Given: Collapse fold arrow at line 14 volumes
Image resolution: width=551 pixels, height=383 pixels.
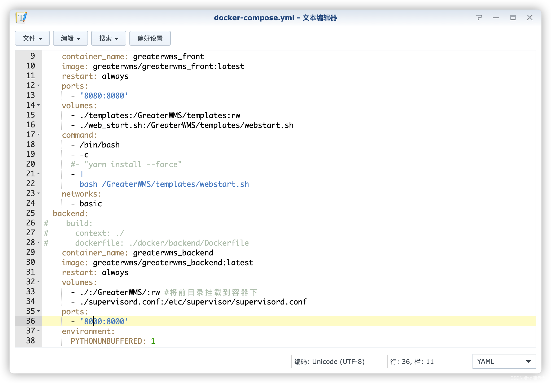Looking at the screenshot, I should 39,105.
